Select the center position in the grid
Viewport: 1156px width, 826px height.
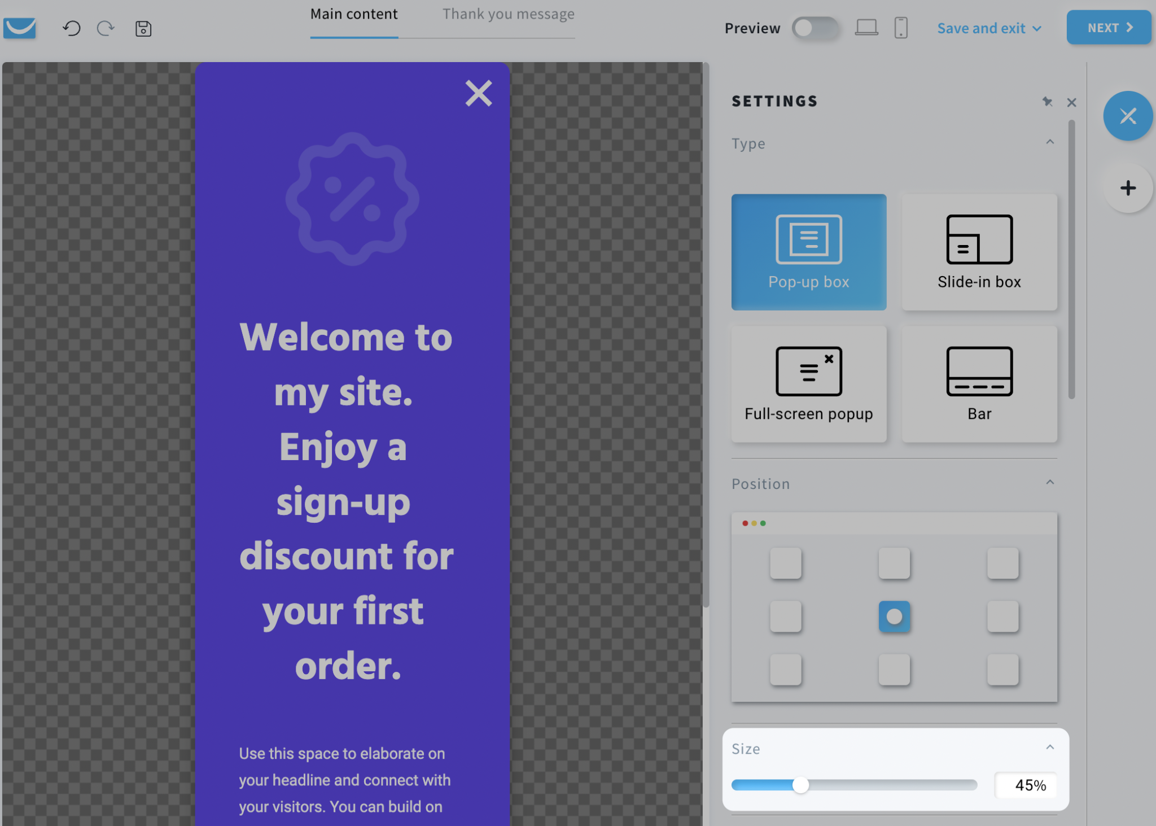click(x=894, y=617)
